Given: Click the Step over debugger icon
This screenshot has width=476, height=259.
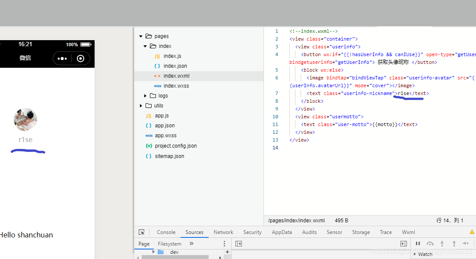Looking at the screenshot, I should click(430, 243).
